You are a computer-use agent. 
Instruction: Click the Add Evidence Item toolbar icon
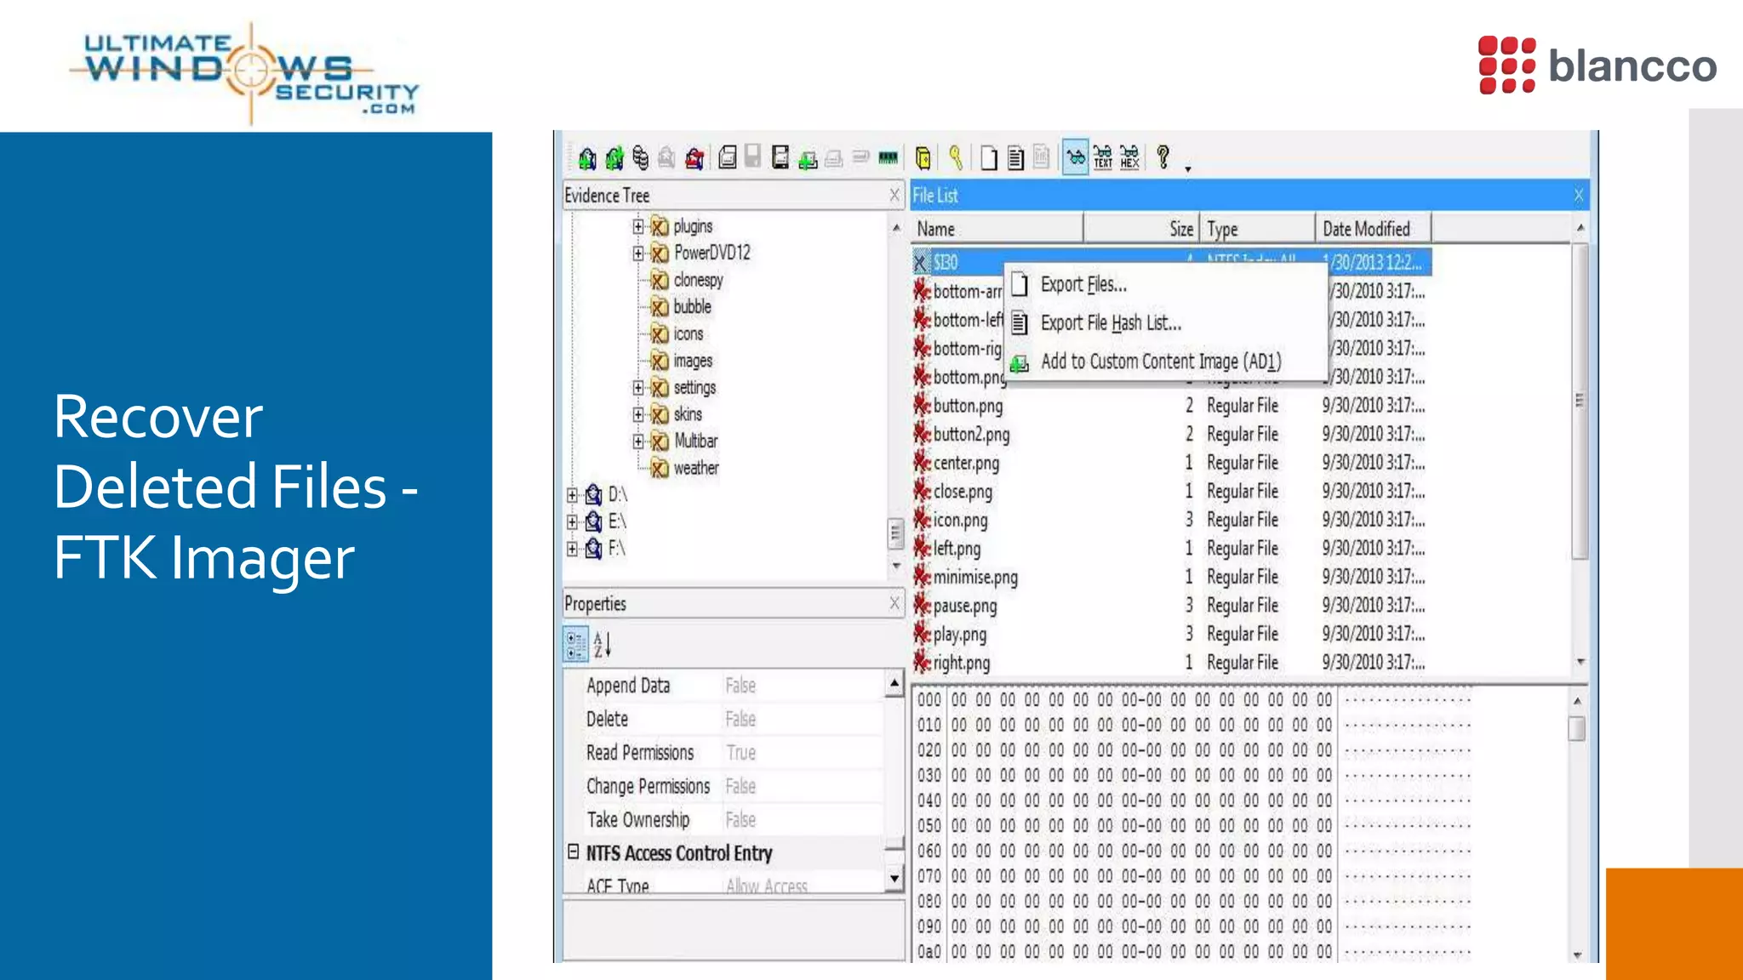[x=587, y=158]
